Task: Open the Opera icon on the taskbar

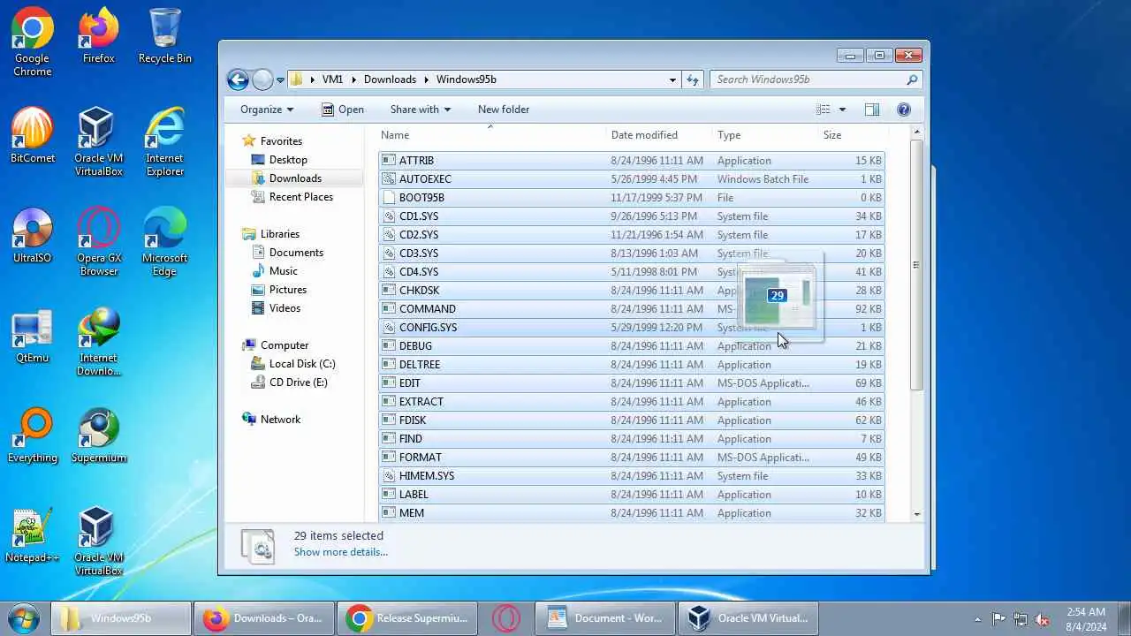Action: (505, 618)
